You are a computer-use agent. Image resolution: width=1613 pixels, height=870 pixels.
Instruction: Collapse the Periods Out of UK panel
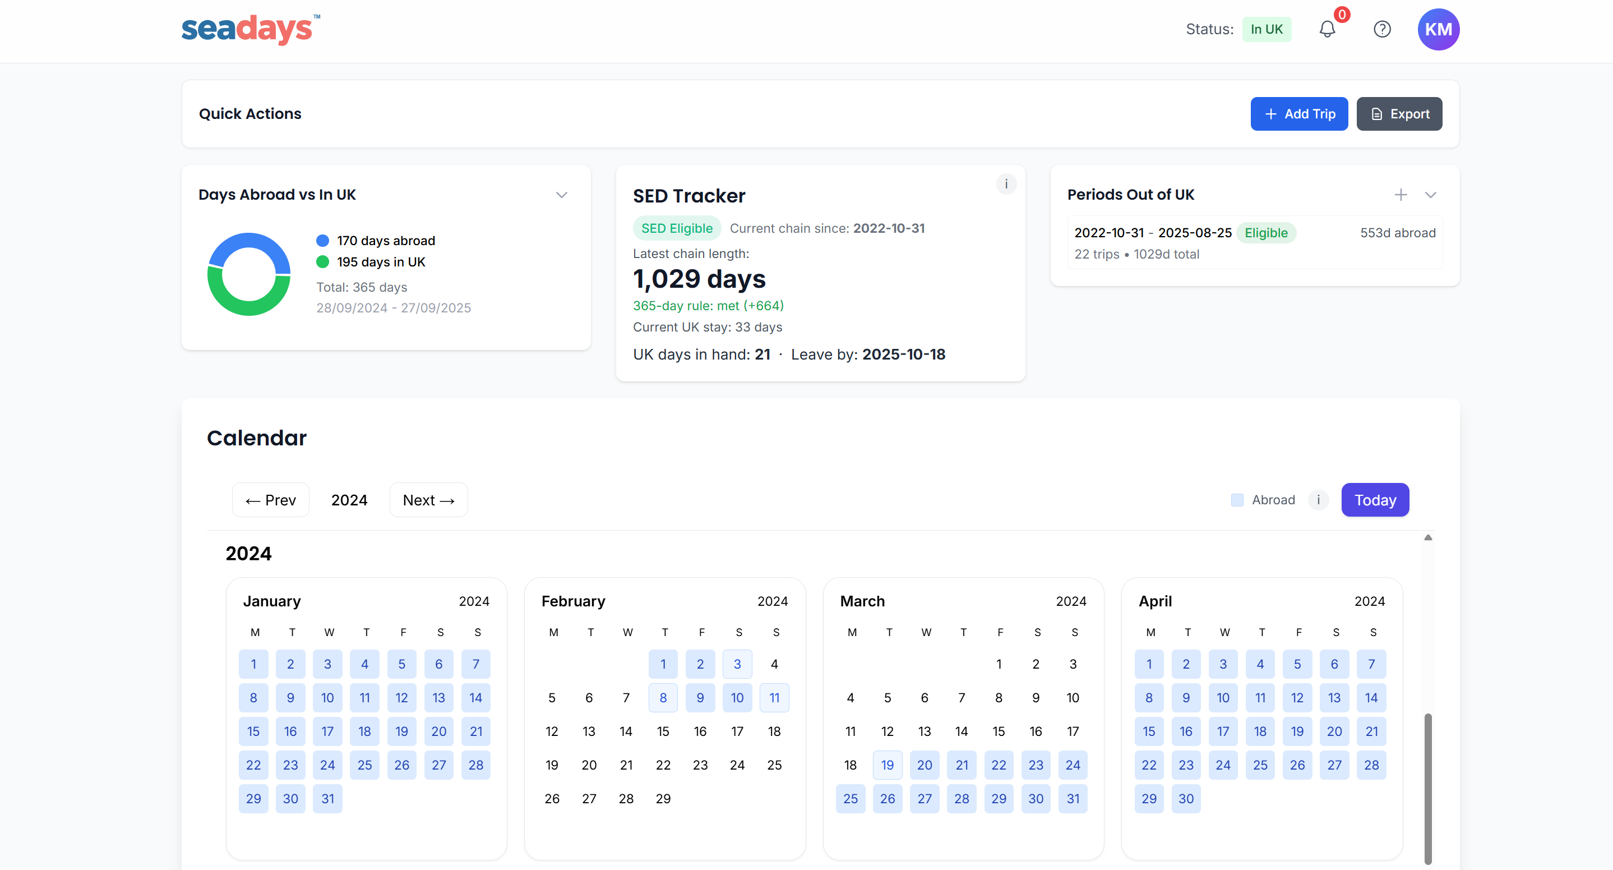1431,195
